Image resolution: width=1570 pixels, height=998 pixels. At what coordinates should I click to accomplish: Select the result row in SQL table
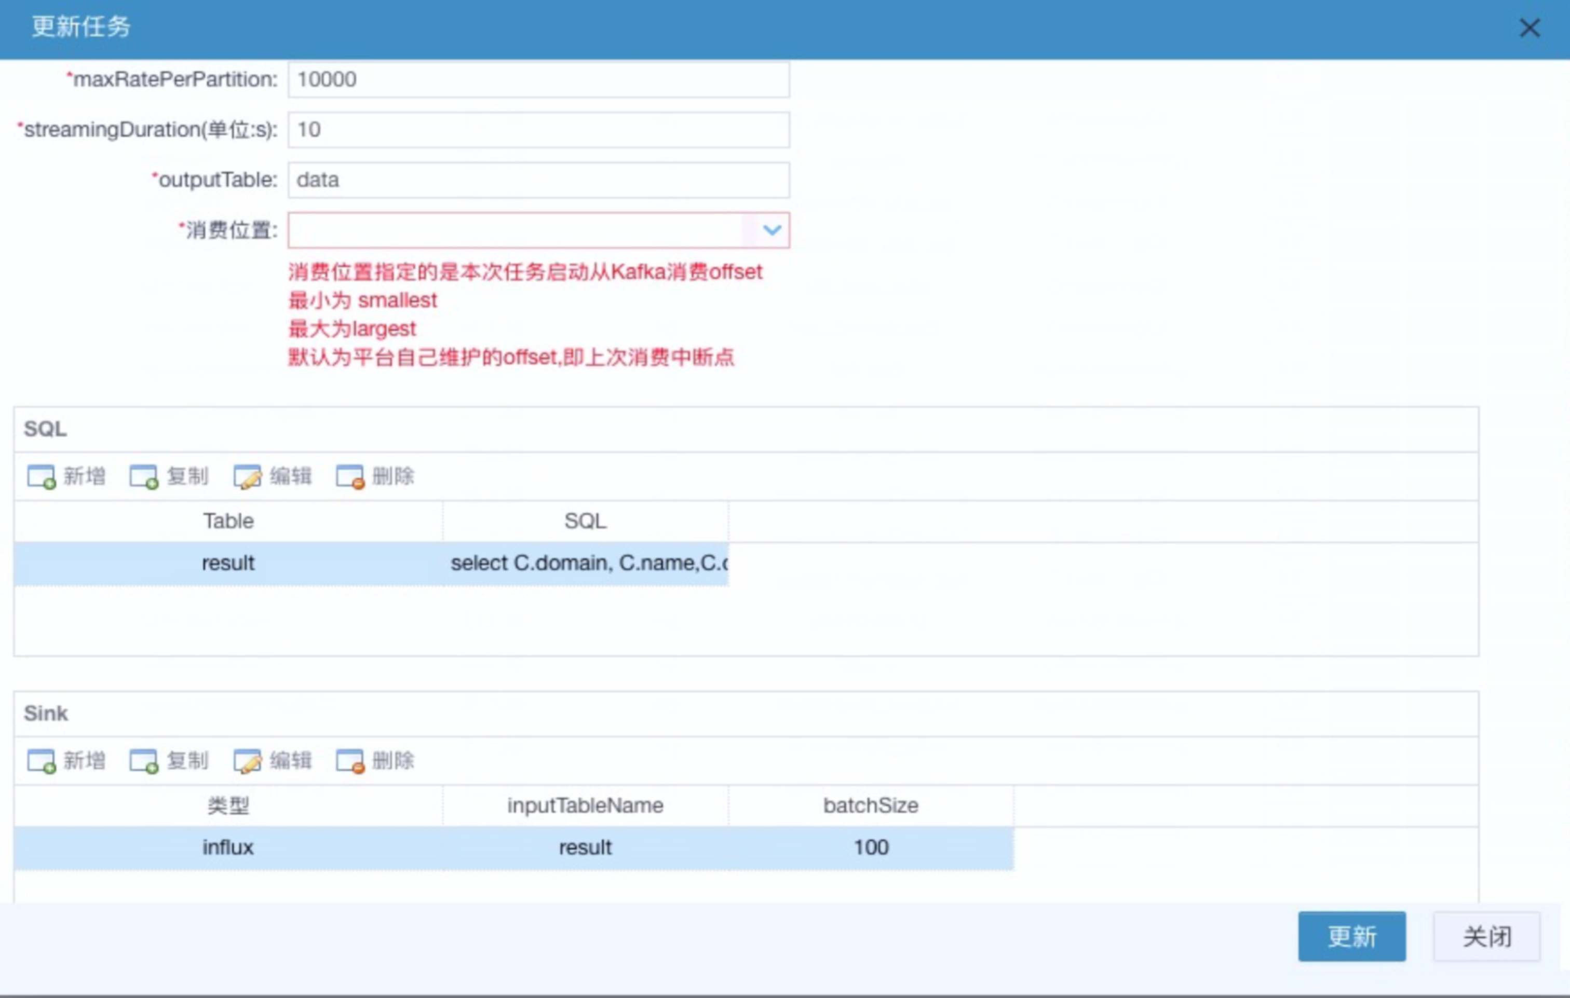[x=228, y=563]
